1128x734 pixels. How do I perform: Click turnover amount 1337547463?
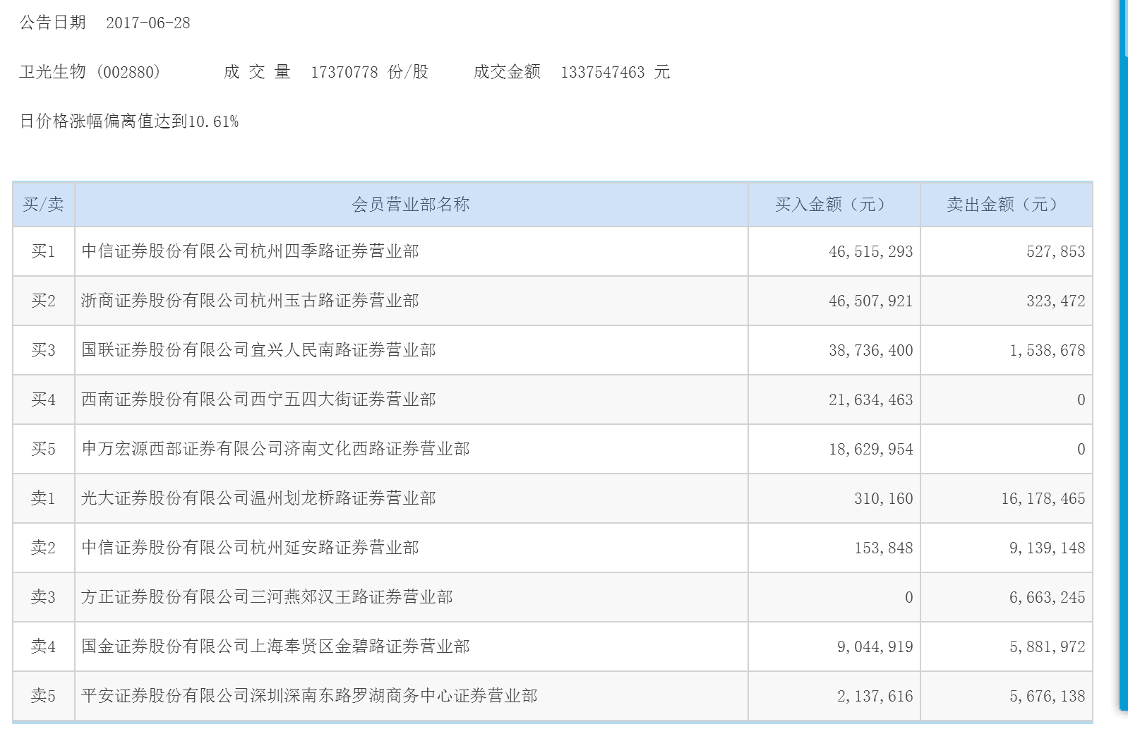(x=603, y=72)
